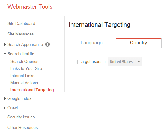
Task: Enable the Target users in checkbox
Action: (75, 62)
